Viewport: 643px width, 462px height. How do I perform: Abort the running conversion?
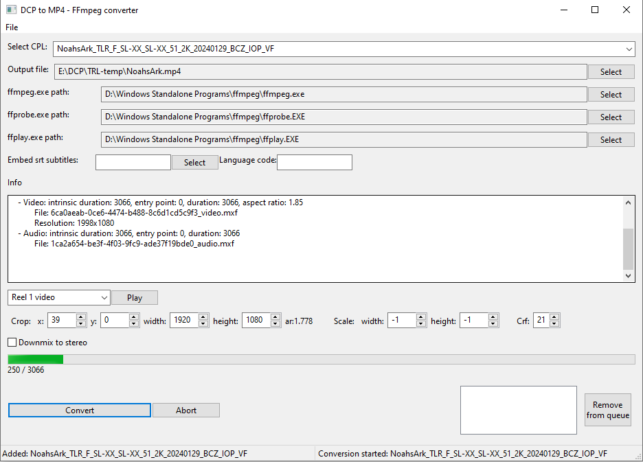[x=186, y=411]
